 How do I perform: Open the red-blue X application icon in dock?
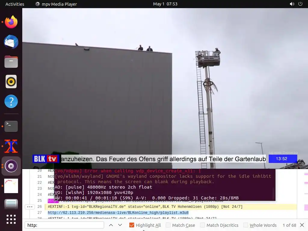[x=11, y=146]
